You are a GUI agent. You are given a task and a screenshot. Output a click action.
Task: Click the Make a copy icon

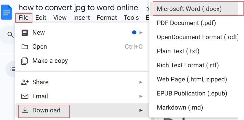pyautogui.click(x=25, y=61)
